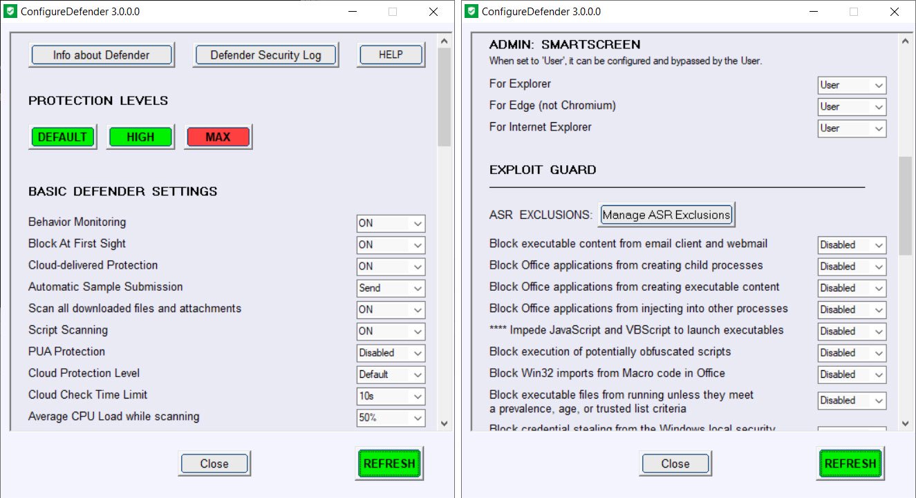Click the ADMIN: SMARTSCREEN heading
The image size is (916, 498).
[x=565, y=45]
